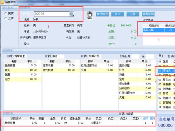Select 高级按摩 in the price range list
This screenshot has height=131, width=175.
[137, 65]
